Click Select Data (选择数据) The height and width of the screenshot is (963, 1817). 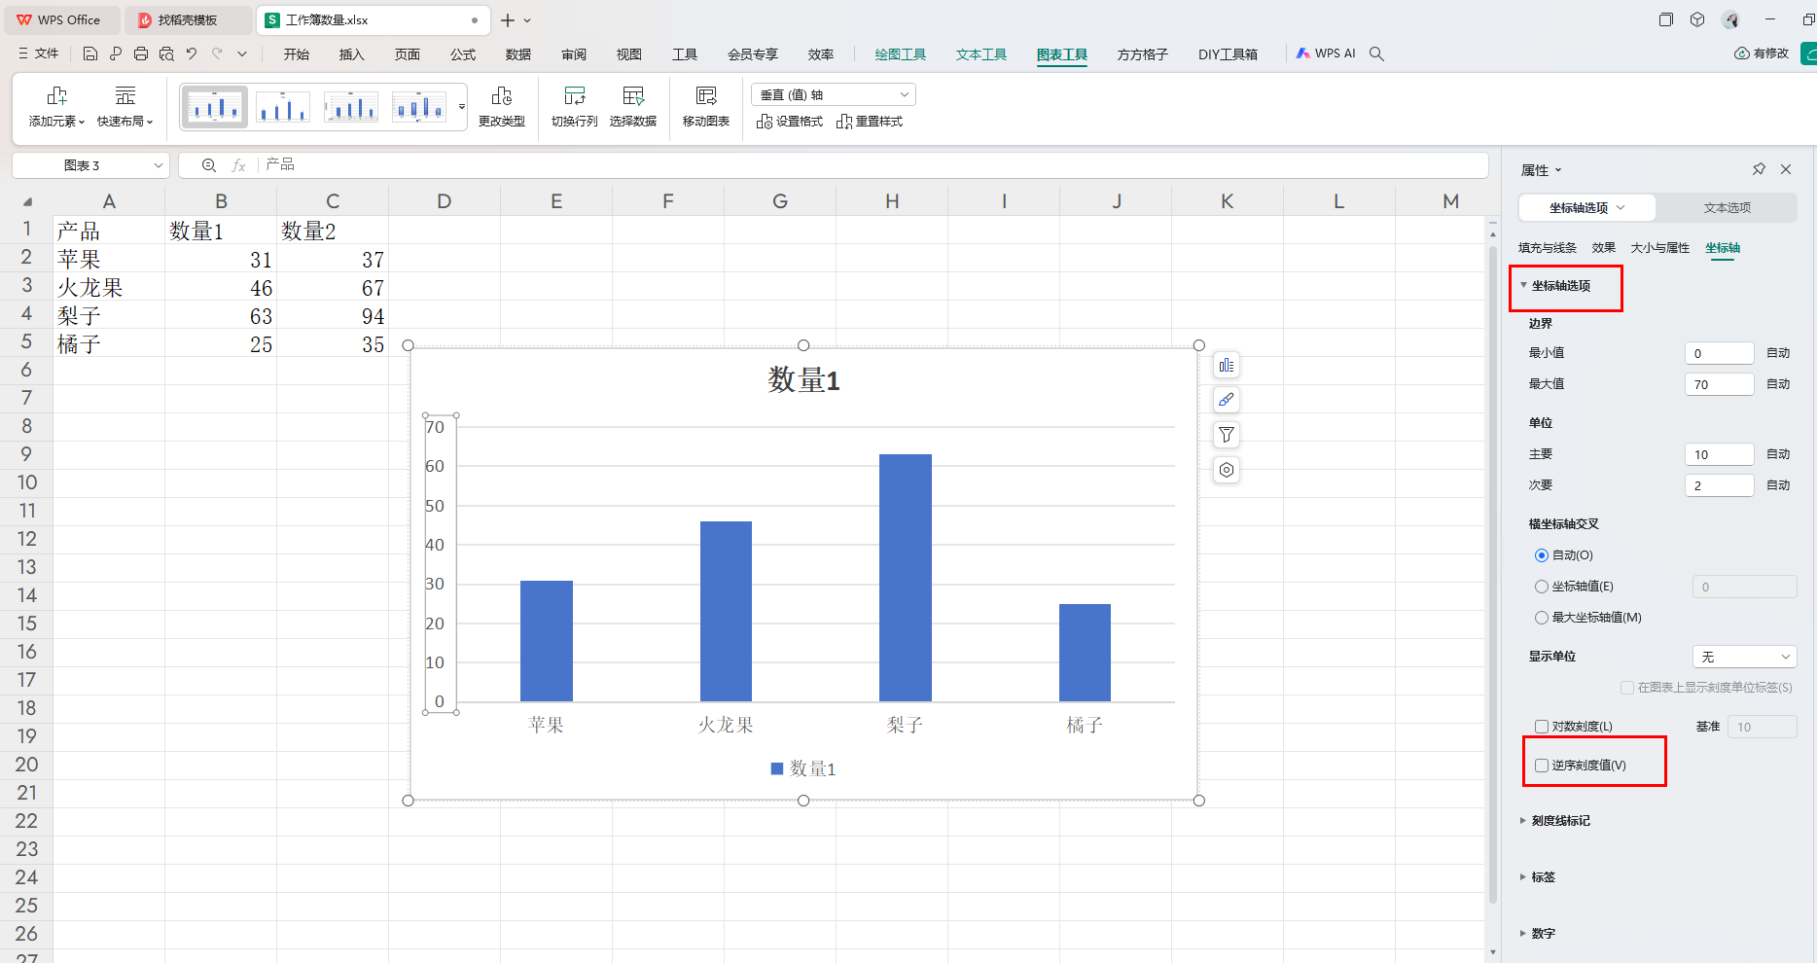633,107
